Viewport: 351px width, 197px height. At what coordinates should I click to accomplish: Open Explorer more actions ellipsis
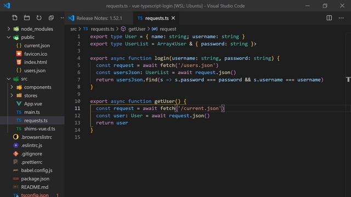(62, 18)
